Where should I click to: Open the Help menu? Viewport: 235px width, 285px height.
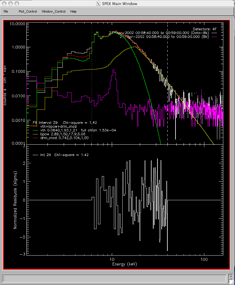click(73, 11)
